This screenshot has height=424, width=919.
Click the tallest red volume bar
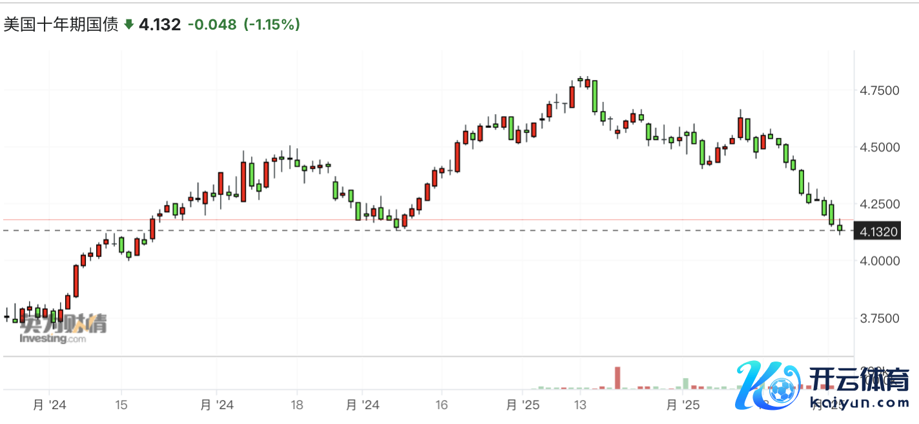(x=617, y=378)
